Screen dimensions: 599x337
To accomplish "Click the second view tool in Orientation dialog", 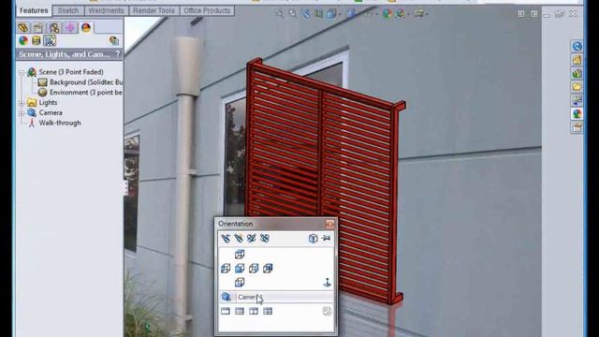I will point(239,239).
